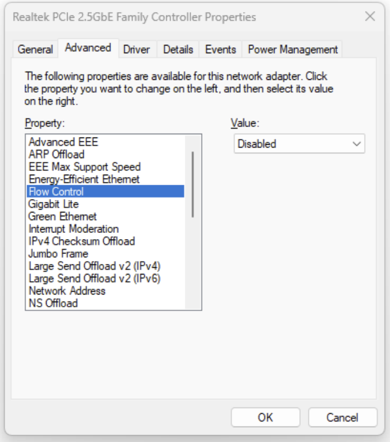Close the Properties dialog

[x=369, y=16]
